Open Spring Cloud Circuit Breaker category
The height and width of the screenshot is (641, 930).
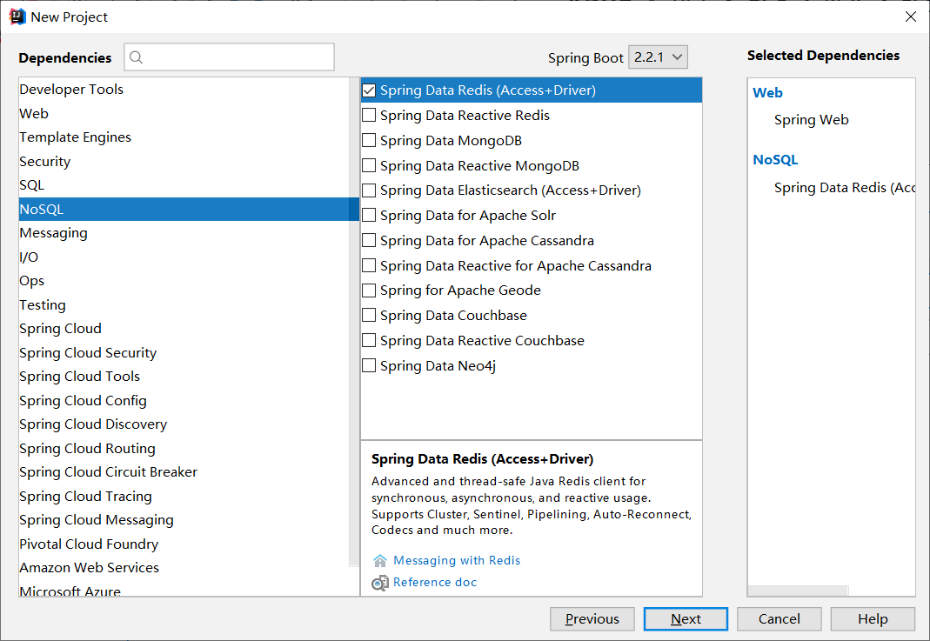coord(184,472)
